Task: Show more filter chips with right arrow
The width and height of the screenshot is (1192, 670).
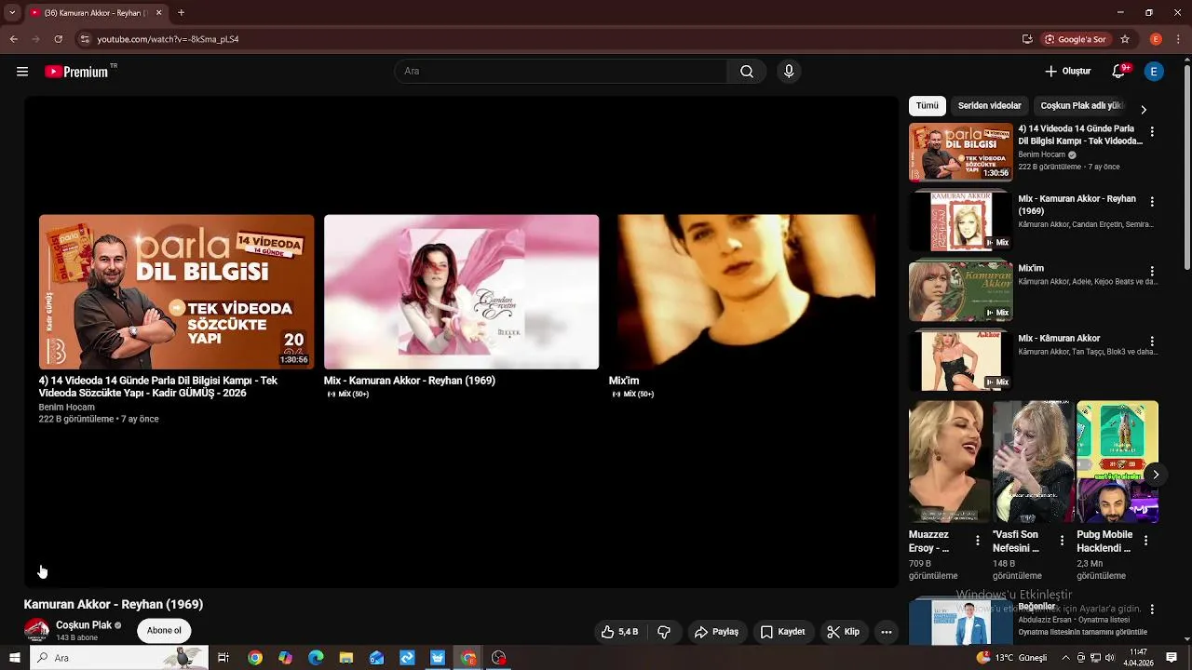Action: point(1144,110)
